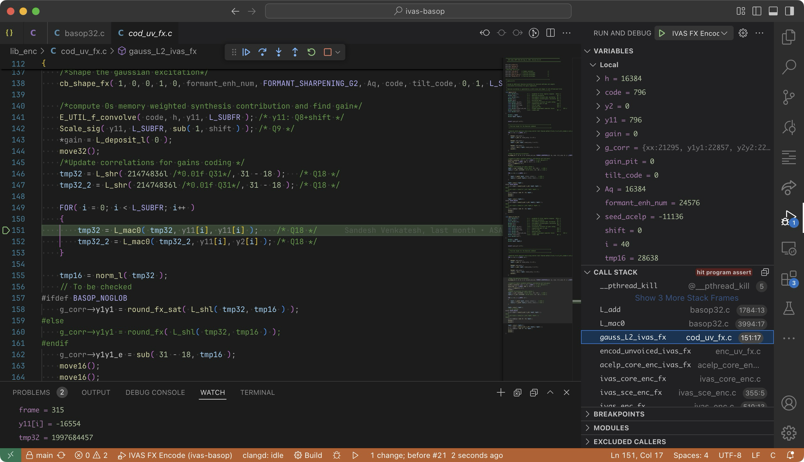
Task: Click the Build button in status bar
Action: 308,455
